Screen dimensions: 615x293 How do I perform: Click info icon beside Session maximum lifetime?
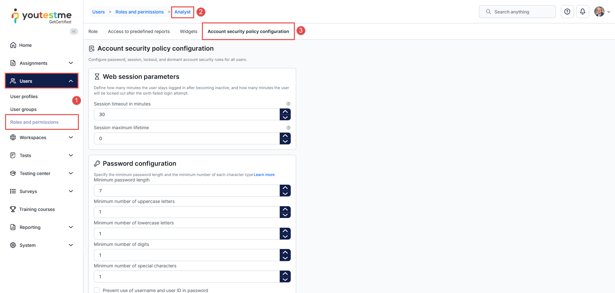point(288,128)
